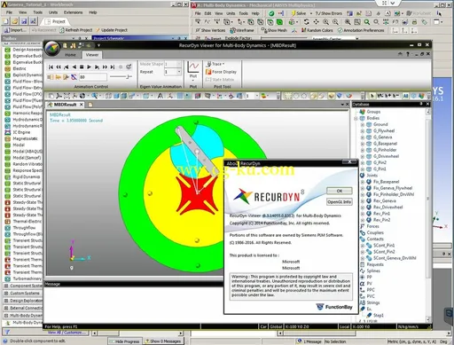Select Rev_Drivewheel joint in Database
The height and width of the screenshot is (345, 454).
pos(388,208)
